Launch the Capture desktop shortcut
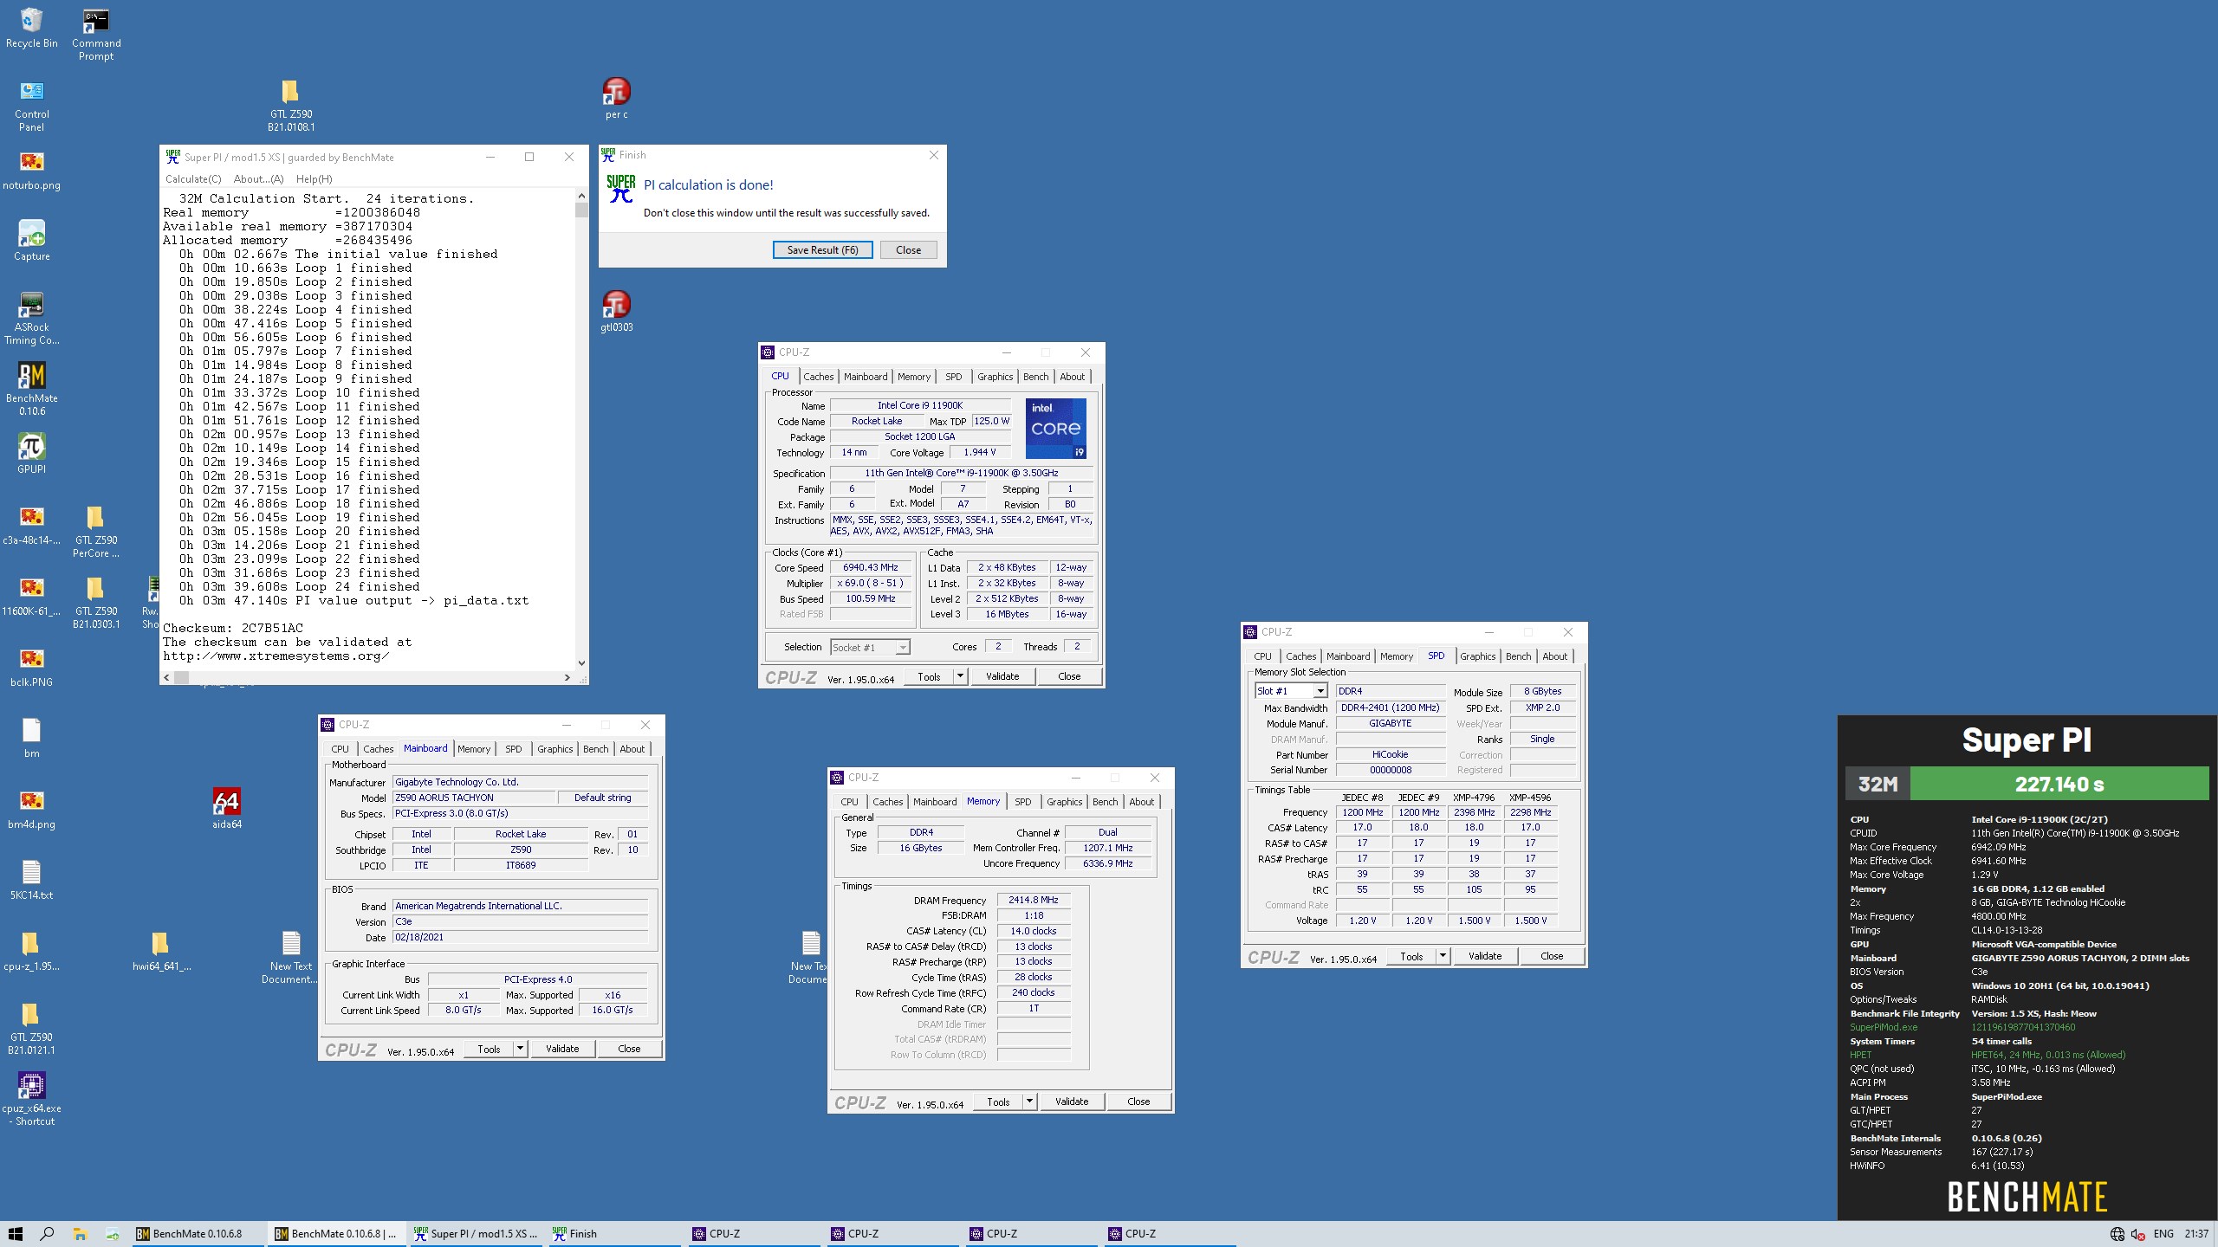Viewport: 2218px width, 1247px height. [x=31, y=241]
